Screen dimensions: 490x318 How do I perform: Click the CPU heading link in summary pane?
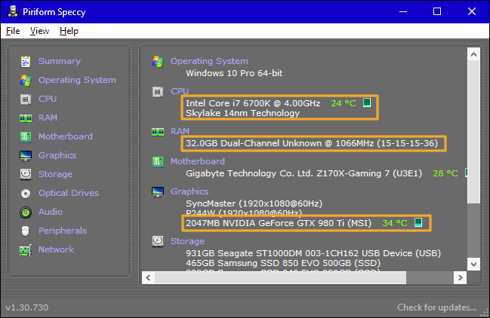coord(180,91)
